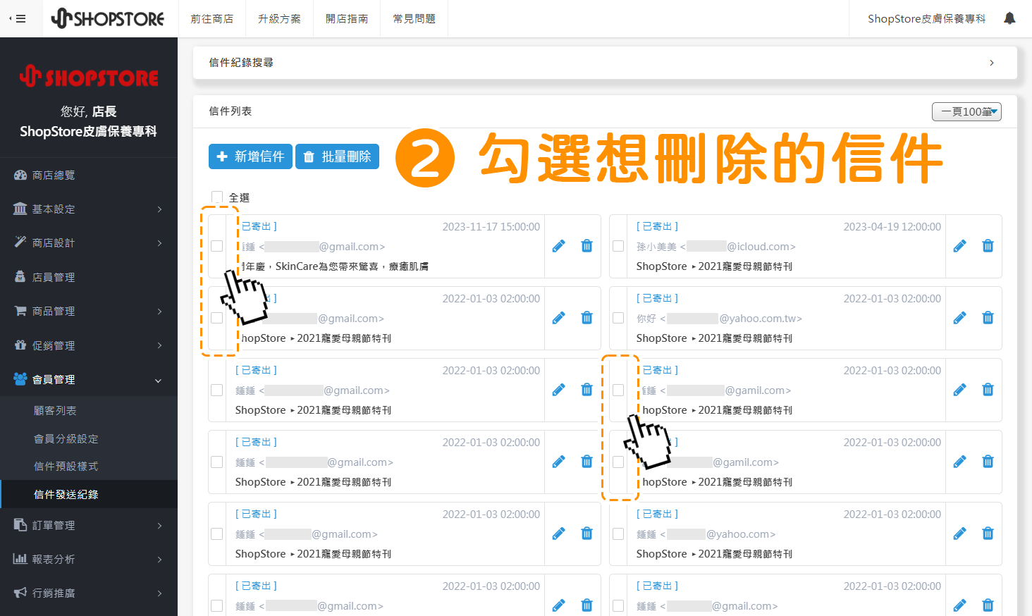Click the sender name 孫小美美
1032x616 pixels.
pyautogui.click(x=656, y=247)
